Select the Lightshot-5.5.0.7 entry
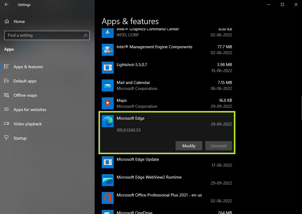Viewport: 302px width, 214px height. pyautogui.click(x=167, y=68)
